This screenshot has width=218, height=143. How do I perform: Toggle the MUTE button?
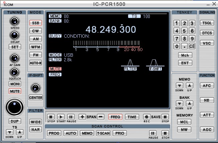tap(15, 91)
